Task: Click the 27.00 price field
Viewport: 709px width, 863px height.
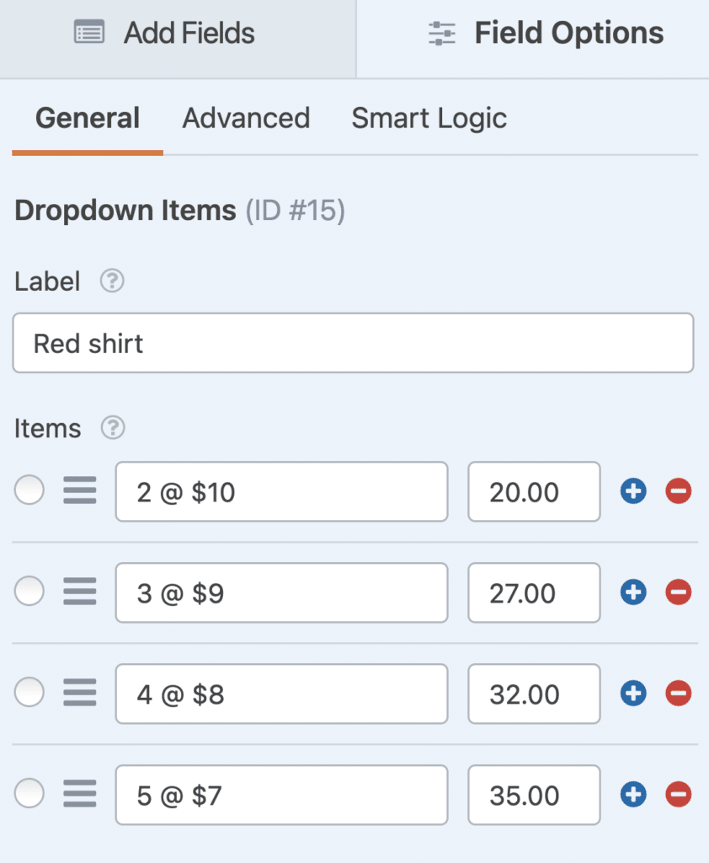Action: click(x=534, y=592)
